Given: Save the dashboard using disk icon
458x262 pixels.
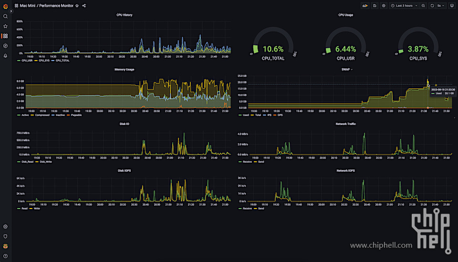Looking at the screenshot, I should coord(375,6).
